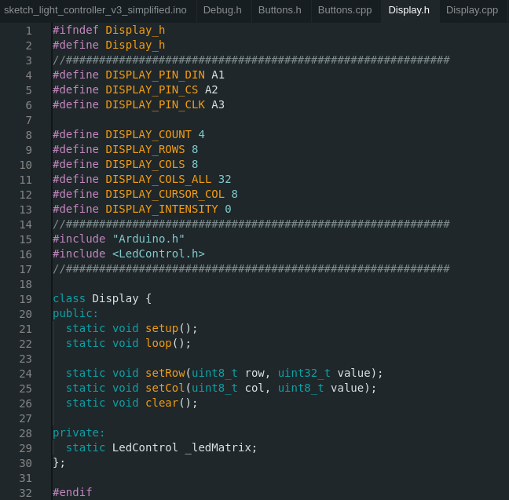509x500 pixels.
Task: Click line number 32 in the gutter
Action: click(x=26, y=493)
